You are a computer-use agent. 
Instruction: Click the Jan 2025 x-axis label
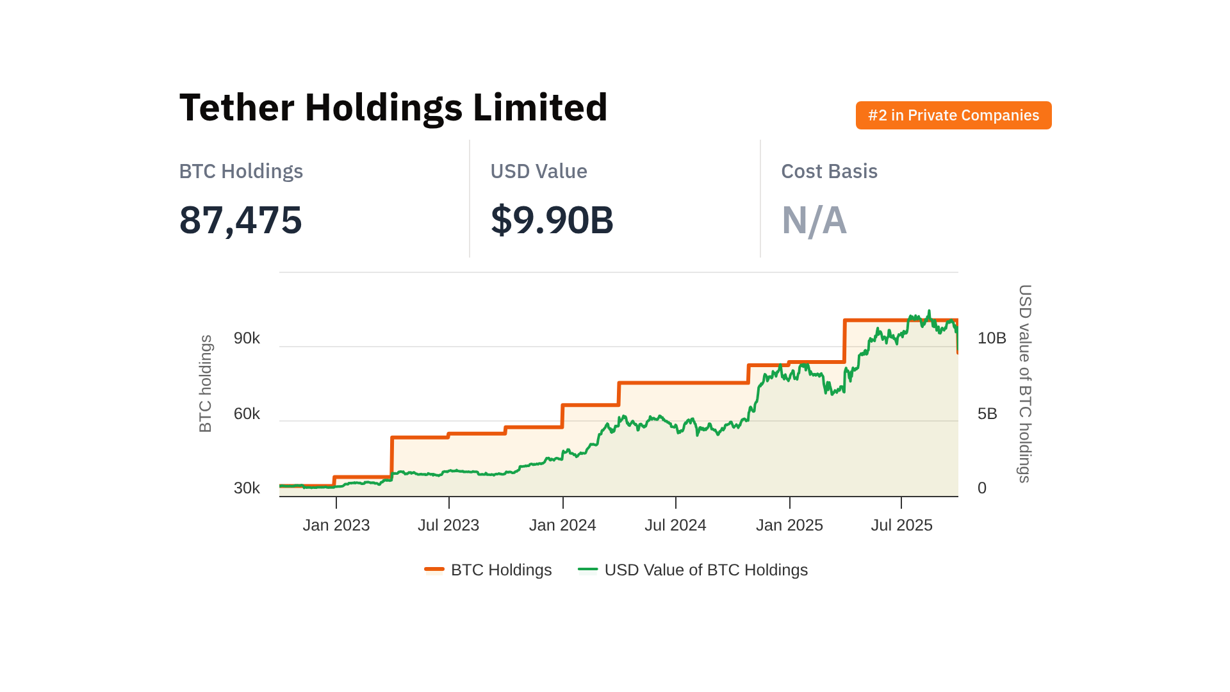[789, 525]
